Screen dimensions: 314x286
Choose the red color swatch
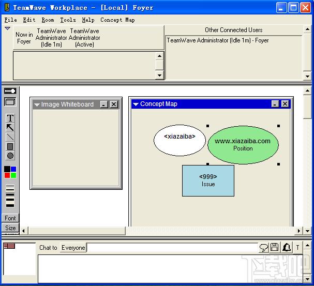click(7, 175)
